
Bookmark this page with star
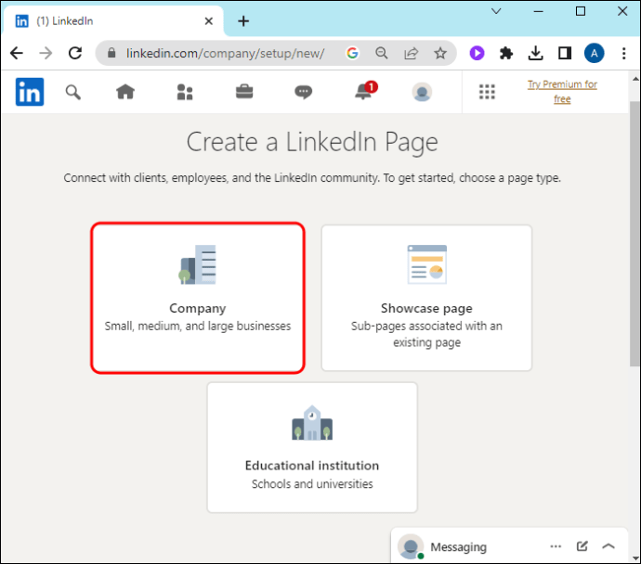(x=440, y=53)
